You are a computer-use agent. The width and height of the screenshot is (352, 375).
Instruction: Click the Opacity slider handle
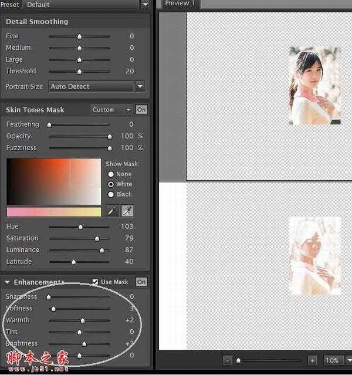110,136
